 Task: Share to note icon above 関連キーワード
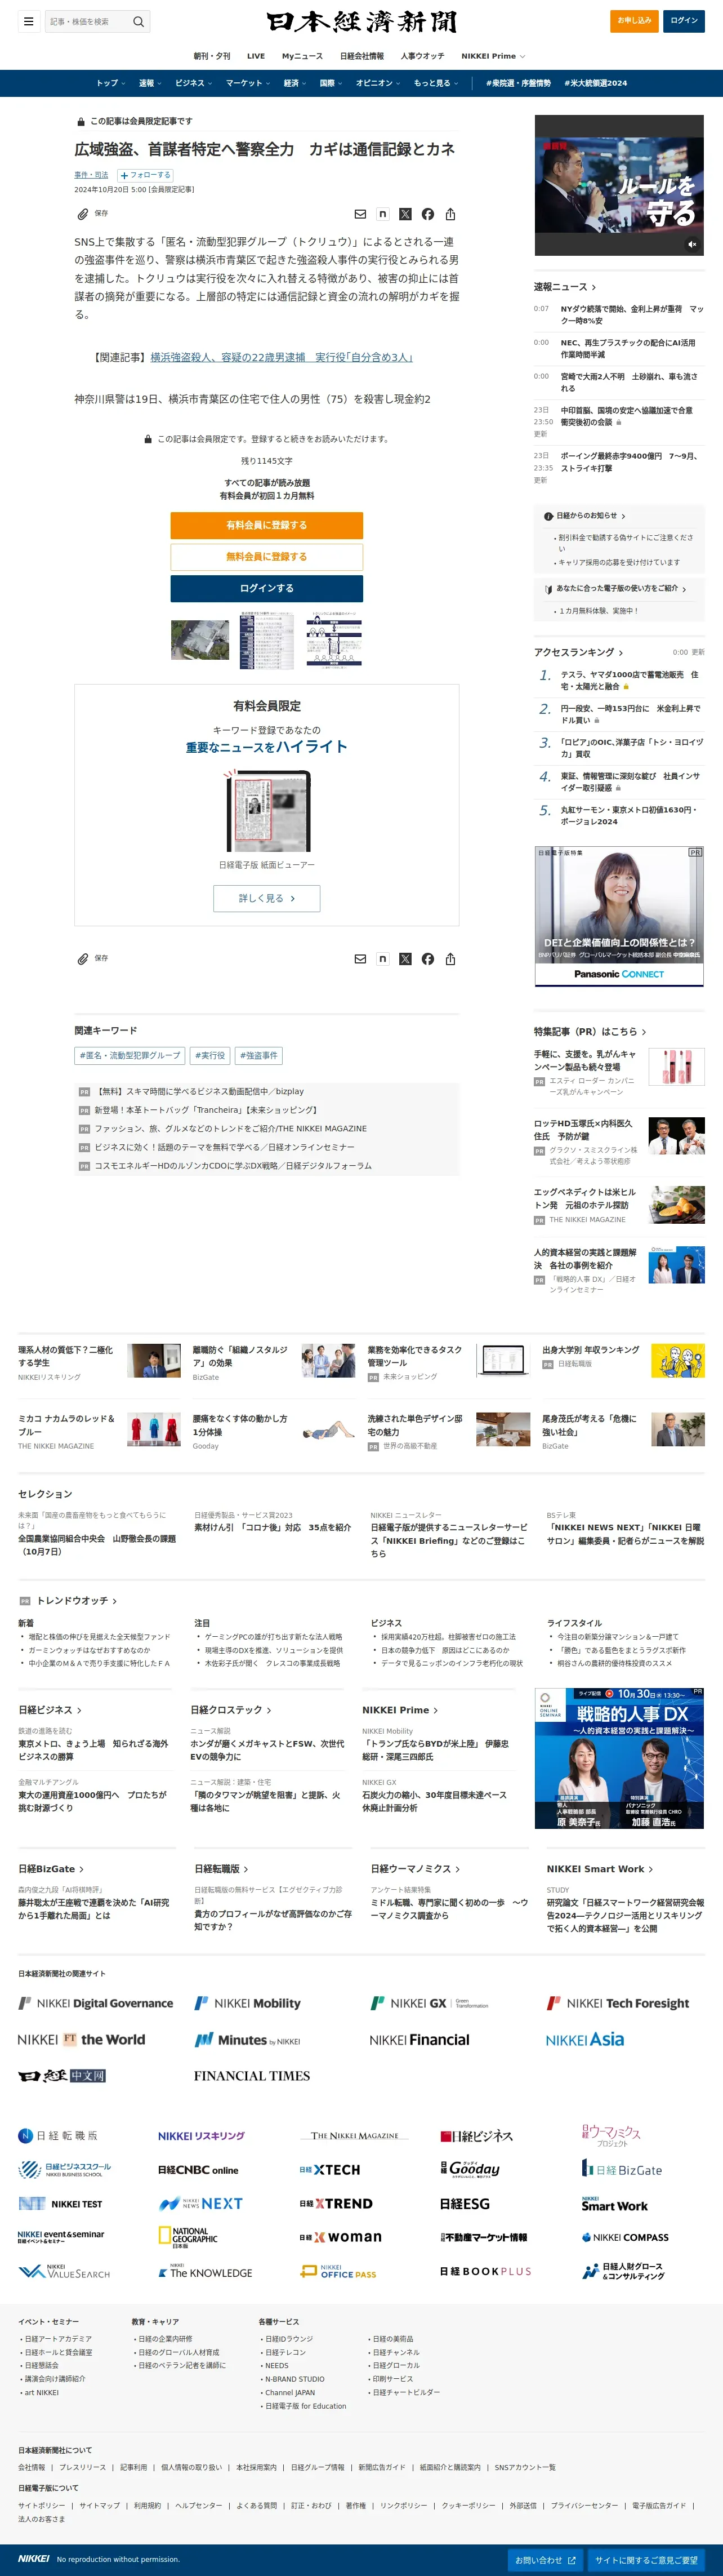[382, 959]
